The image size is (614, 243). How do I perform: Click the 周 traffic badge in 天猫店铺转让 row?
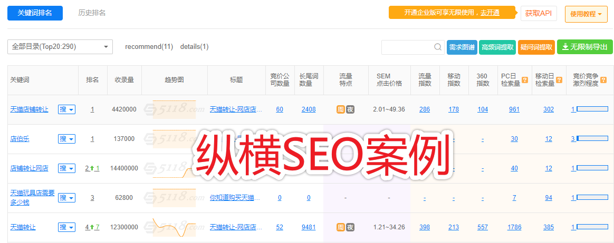(x=340, y=109)
